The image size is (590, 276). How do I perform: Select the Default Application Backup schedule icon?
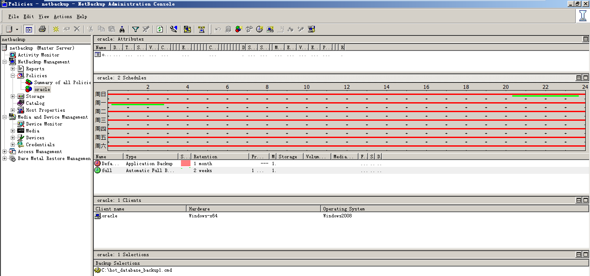[x=98, y=163]
